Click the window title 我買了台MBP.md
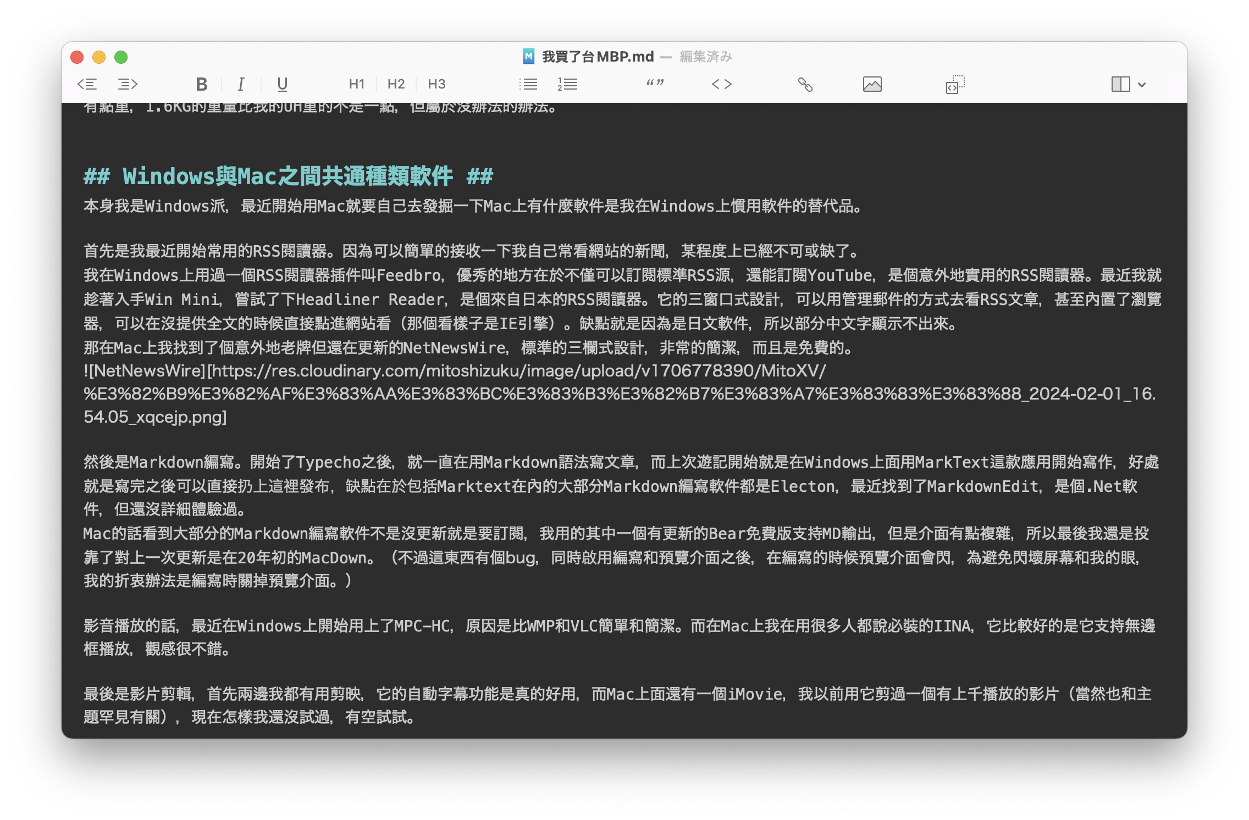The width and height of the screenshot is (1249, 820). click(598, 57)
